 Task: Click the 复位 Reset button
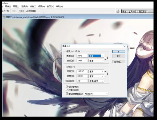(x=119, y=56)
